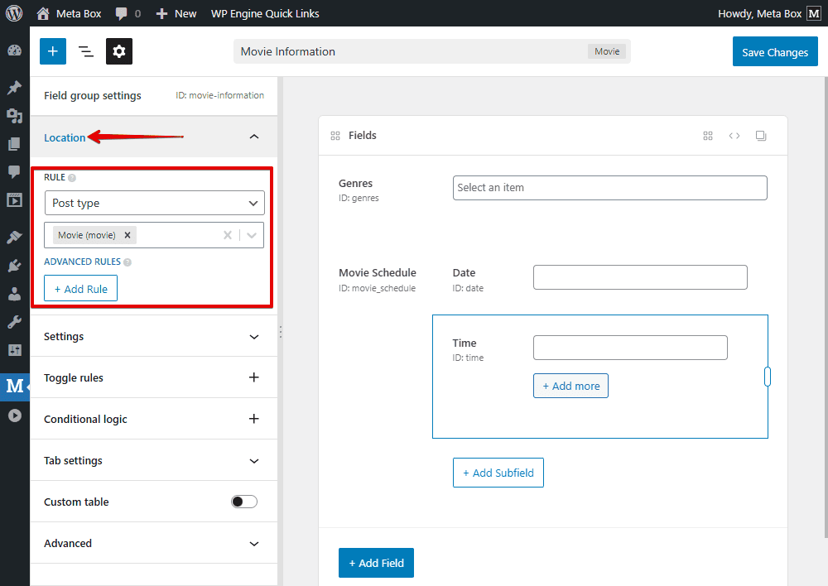The image size is (828, 586).
Task: Open the New menu in admin bar
Action: tap(176, 13)
